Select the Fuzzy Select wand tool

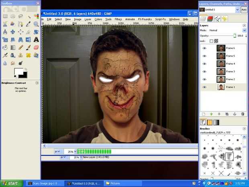click(29, 16)
